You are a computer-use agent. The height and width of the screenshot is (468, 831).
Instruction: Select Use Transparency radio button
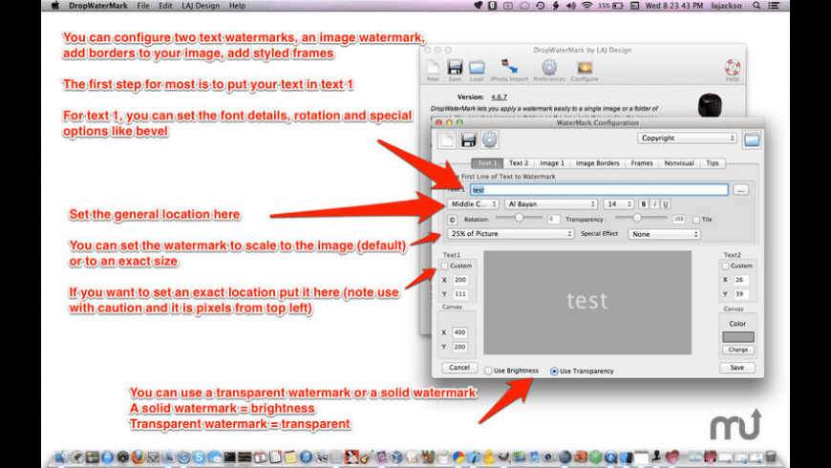coord(554,371)
